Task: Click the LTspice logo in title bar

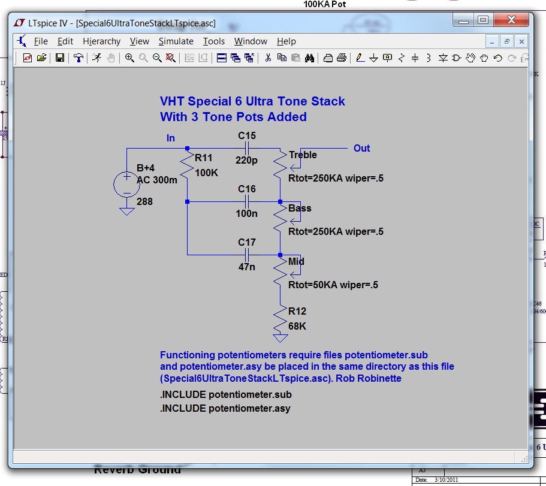Action: 19,23
